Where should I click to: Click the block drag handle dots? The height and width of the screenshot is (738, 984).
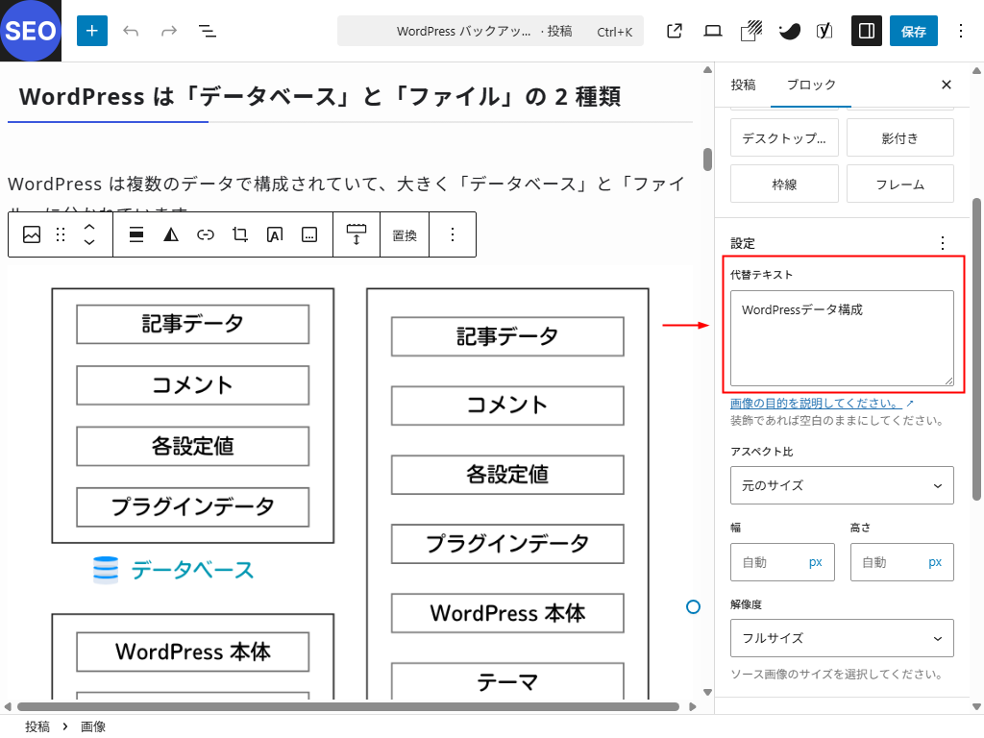coord(61,234)
